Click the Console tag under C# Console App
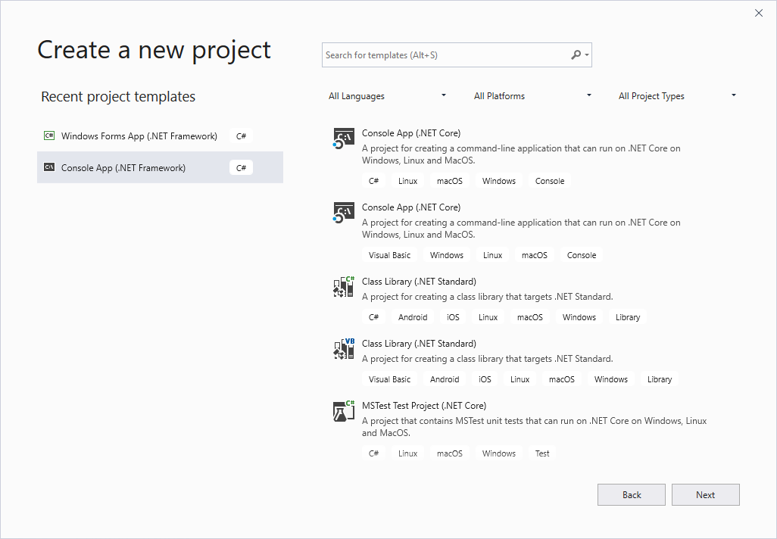Screen dimensions: 777x539 pos(550,181)
